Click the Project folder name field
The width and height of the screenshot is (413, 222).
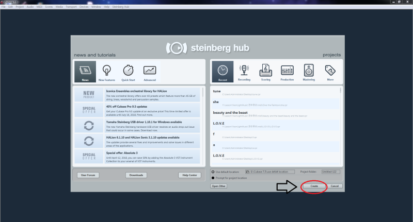click(331, 172)
